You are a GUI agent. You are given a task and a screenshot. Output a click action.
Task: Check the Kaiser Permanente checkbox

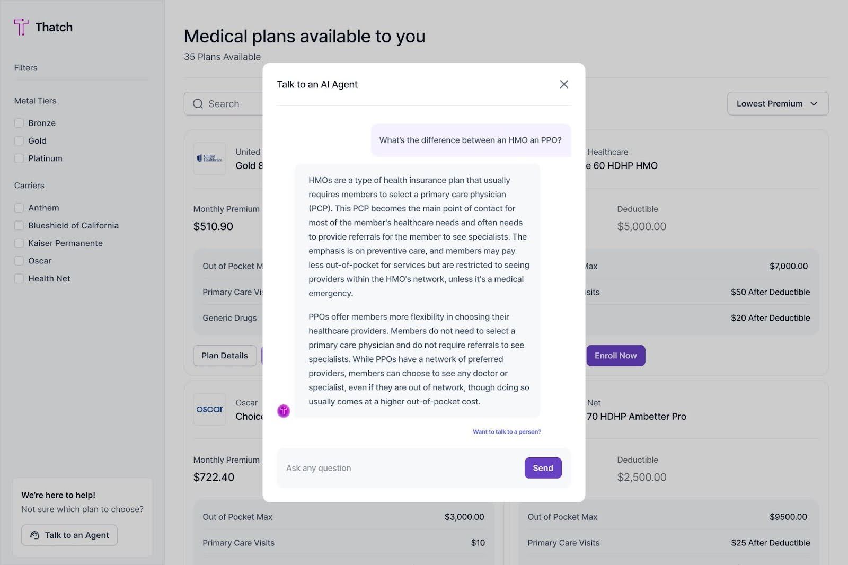(19, 243)
